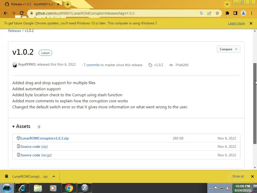Bookmark this page with the star
The image size is (257, 193).
pos(217,13)
